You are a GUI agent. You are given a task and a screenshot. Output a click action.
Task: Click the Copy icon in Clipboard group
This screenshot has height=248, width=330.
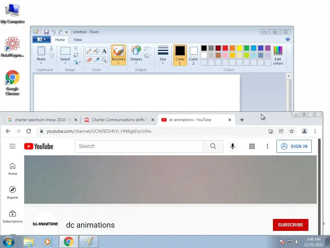tap(51, 55)
